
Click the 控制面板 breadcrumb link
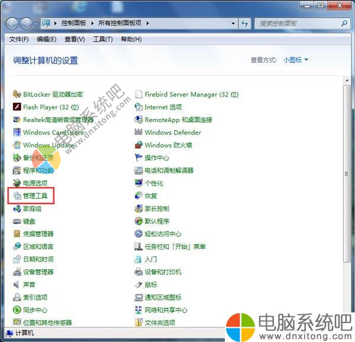pos(74,24)
